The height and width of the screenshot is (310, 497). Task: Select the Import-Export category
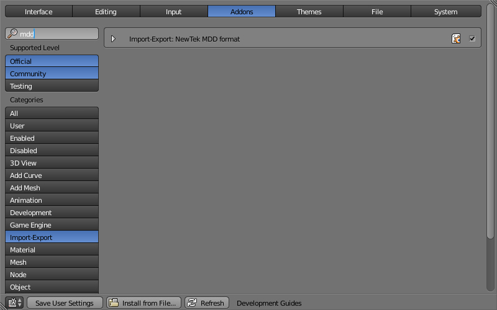tap(52, 237)
